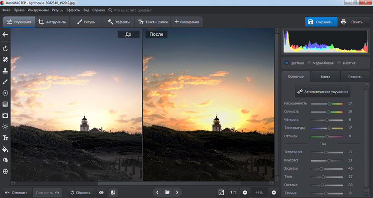Select the rotate tool icon

(5, 49)
